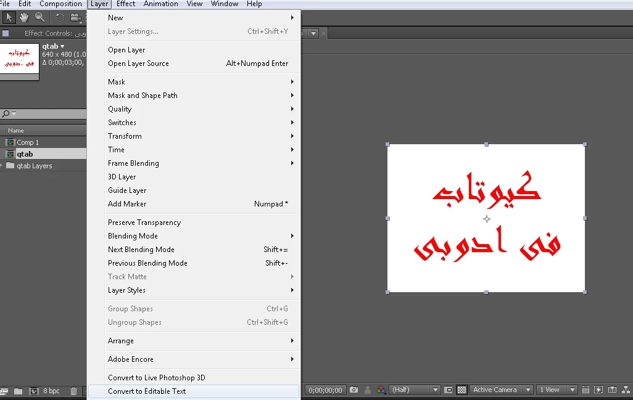
Task: Create a new folder in Project panel
Action: tap(18, 391)
